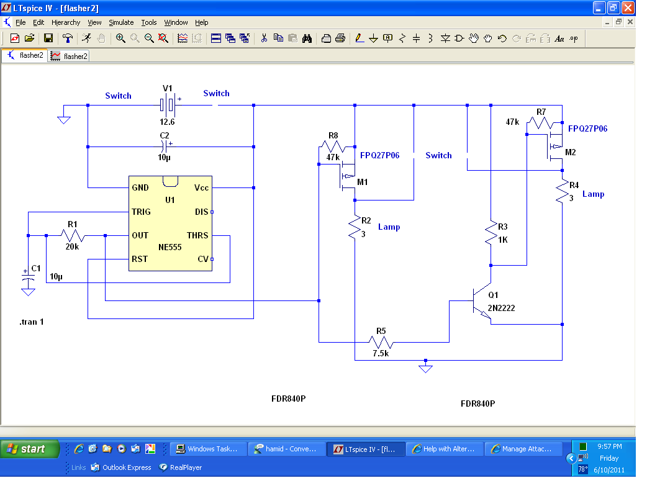Screen dimensions: 647x478
Task: Select the Draw Wire pencil tool
Action: pyautogui.click(x=360, y=38)
